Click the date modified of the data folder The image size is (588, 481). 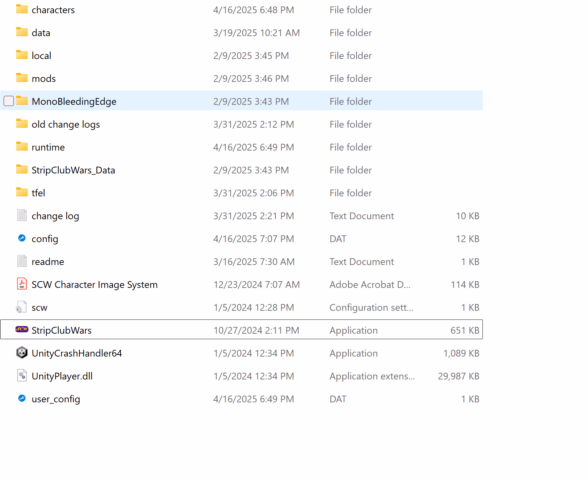pyautogui.click(x=256, y=33)
